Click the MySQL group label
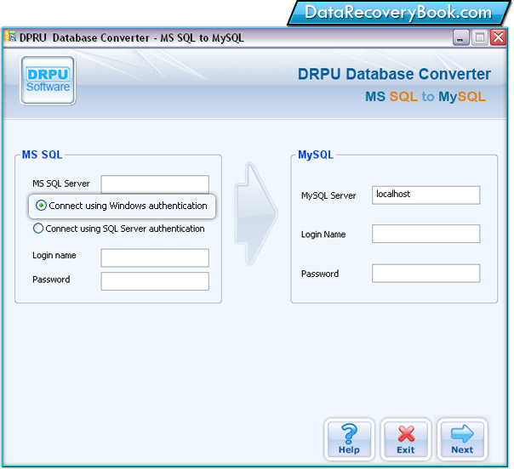This screenshot has width=514, height=469. pyautogui.click(x=316, y=155)
